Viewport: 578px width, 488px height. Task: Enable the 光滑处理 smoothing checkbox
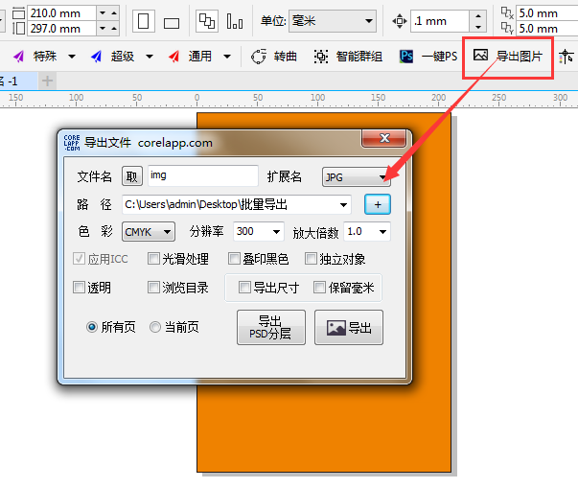point(153,259)
